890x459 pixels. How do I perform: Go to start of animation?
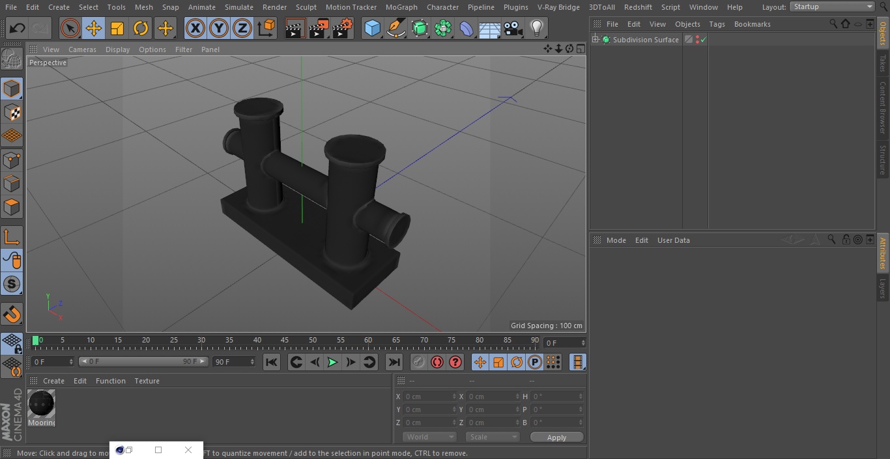pos(272,362)
